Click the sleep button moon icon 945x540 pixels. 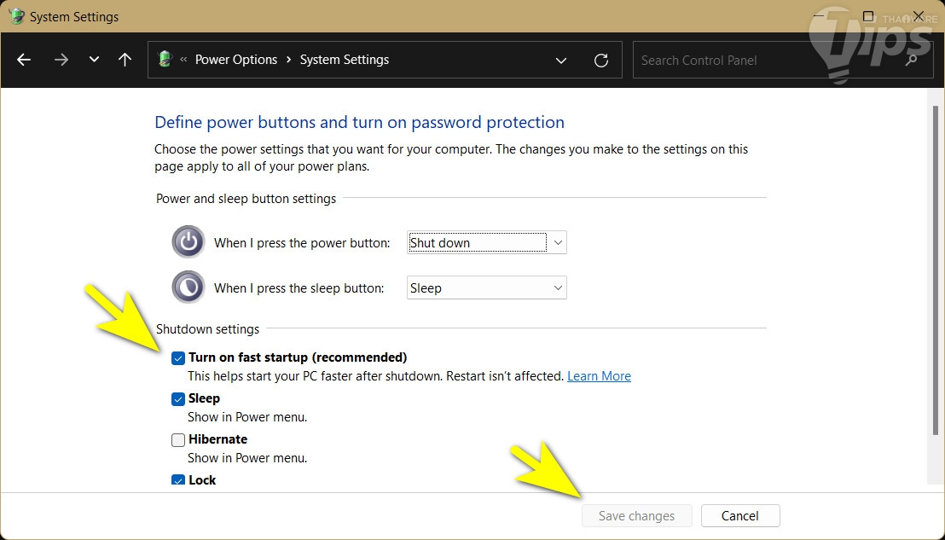188,287
